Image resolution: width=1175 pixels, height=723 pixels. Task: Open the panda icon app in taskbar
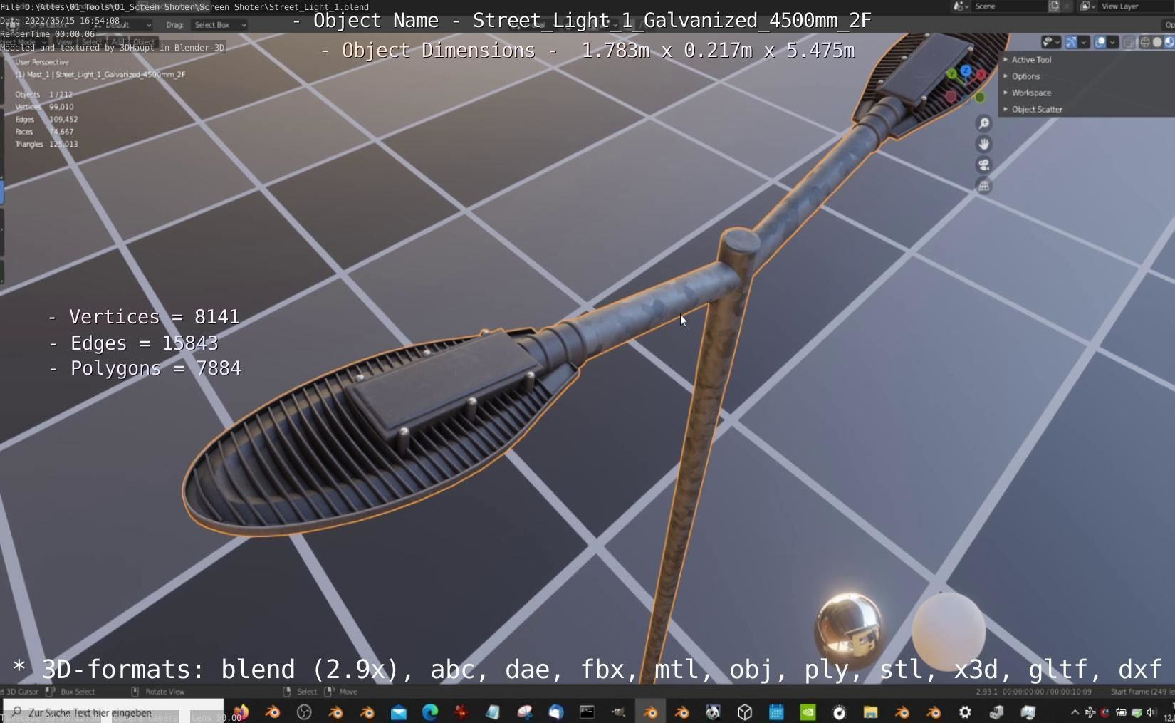(713, 712)
